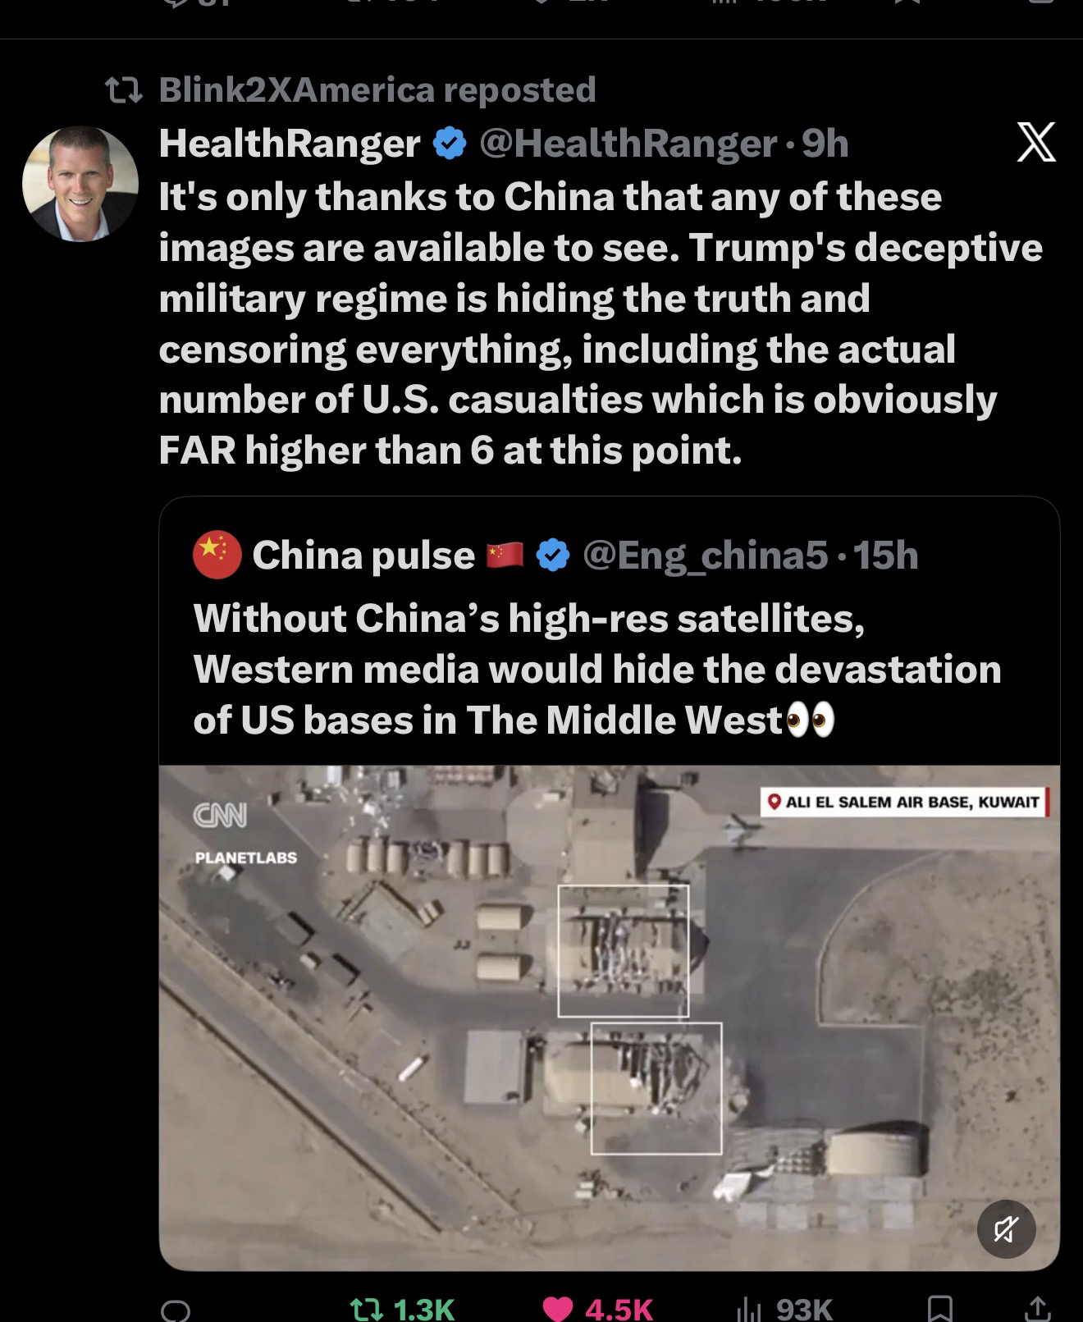Image resolution: width=1083 pixels, height=1322 pixels.
Task: Open the Blink2XAmerica reposted link
Action: coord(377,89)
